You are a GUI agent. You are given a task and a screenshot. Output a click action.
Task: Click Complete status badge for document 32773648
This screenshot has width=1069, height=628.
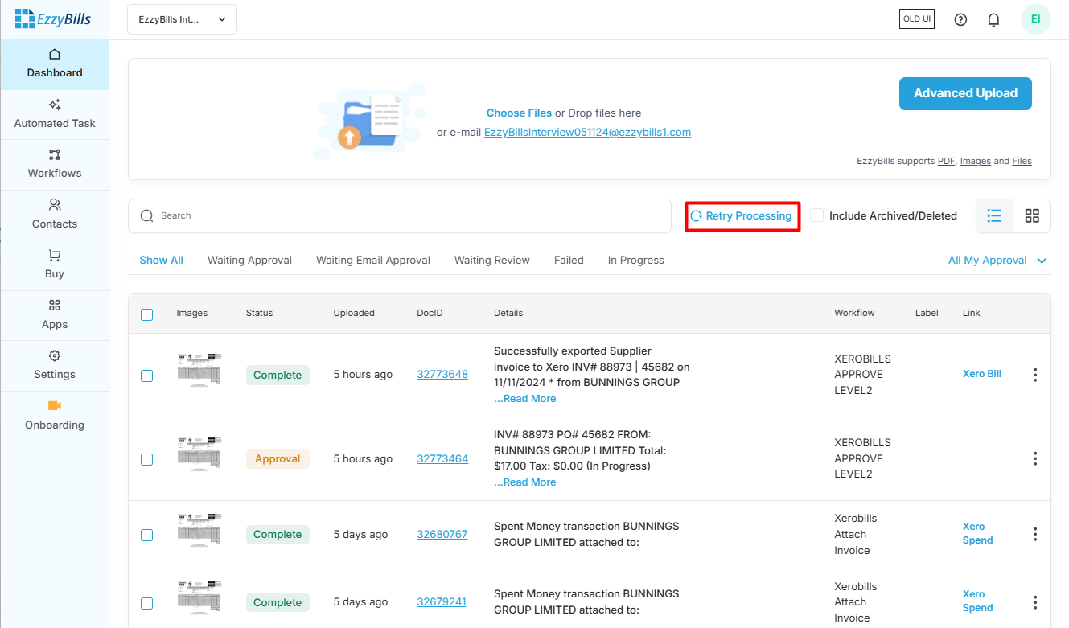tap(278, 376)
